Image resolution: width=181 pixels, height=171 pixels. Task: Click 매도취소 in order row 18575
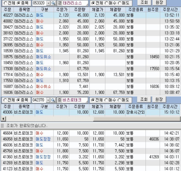pyautogui.click(x=44, y=57)
